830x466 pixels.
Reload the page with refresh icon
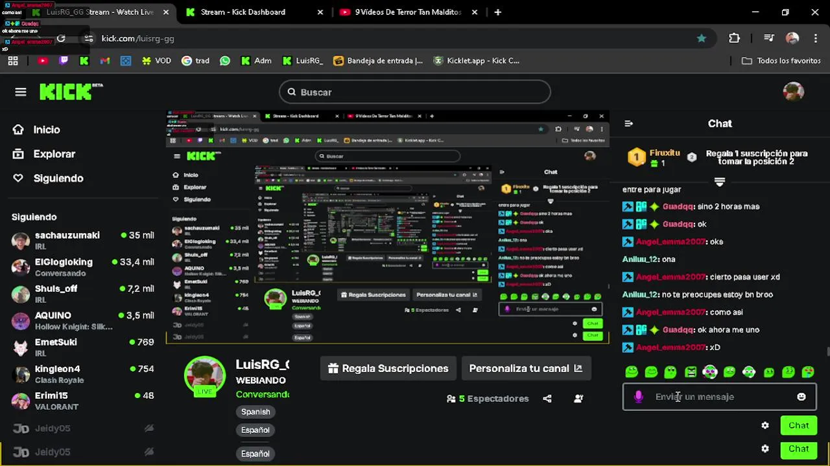(61, 38)
